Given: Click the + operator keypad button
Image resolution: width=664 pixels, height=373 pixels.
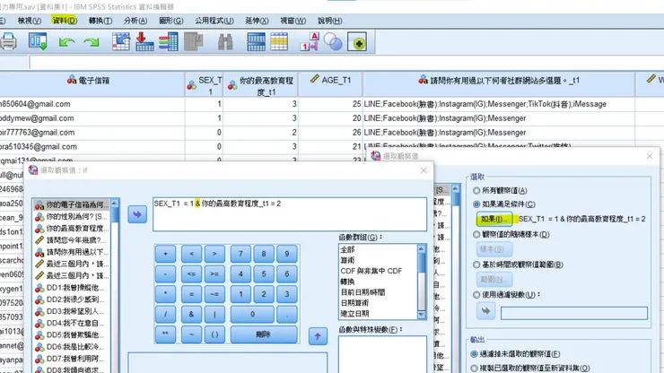Looking at the screenshot, I should (165, 254).
